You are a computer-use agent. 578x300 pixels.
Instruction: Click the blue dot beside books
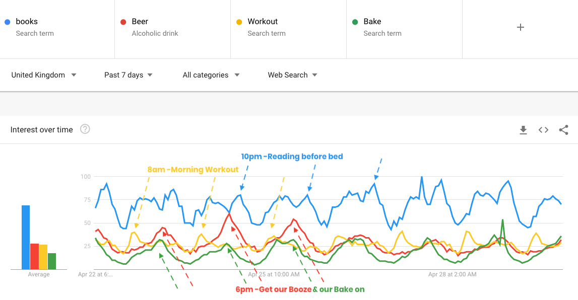(x=8, y=22)
